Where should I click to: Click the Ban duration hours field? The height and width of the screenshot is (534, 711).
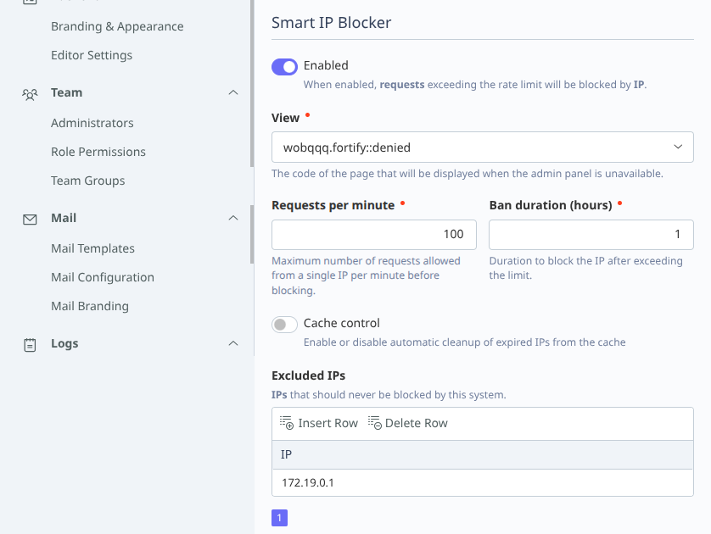[x=591, y=235]
